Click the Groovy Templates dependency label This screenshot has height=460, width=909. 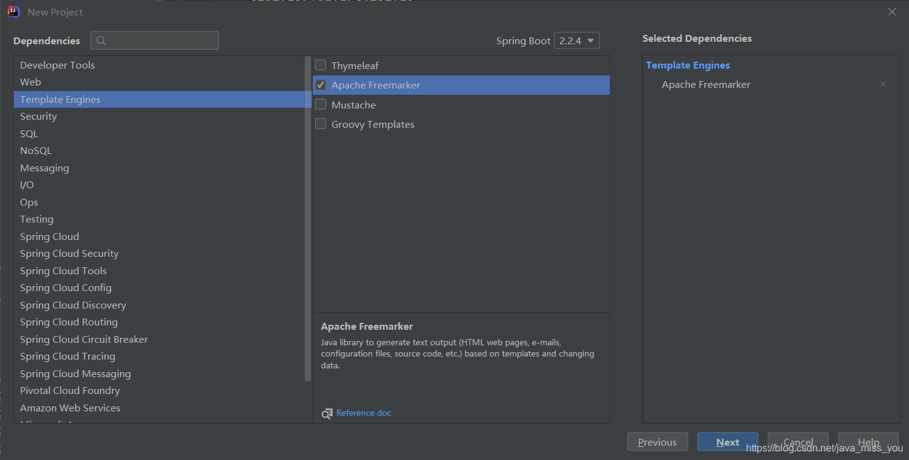(373, 125)
